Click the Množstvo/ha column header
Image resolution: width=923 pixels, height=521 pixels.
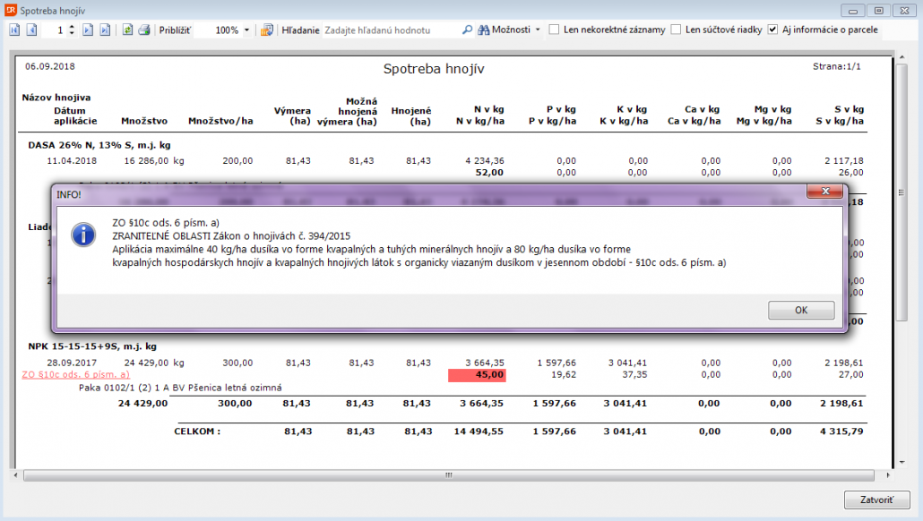[x=220, y=121]
